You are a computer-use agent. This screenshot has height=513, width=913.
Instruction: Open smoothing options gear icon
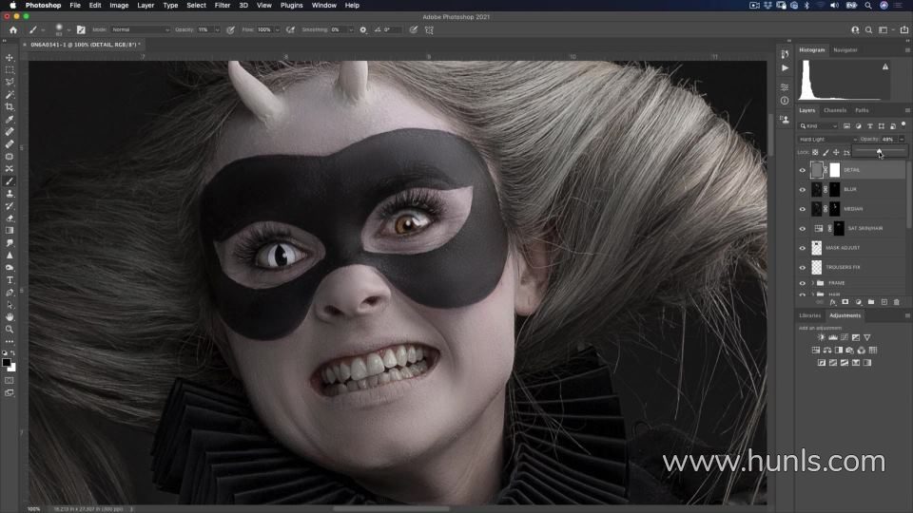click(x=363, y=29)
